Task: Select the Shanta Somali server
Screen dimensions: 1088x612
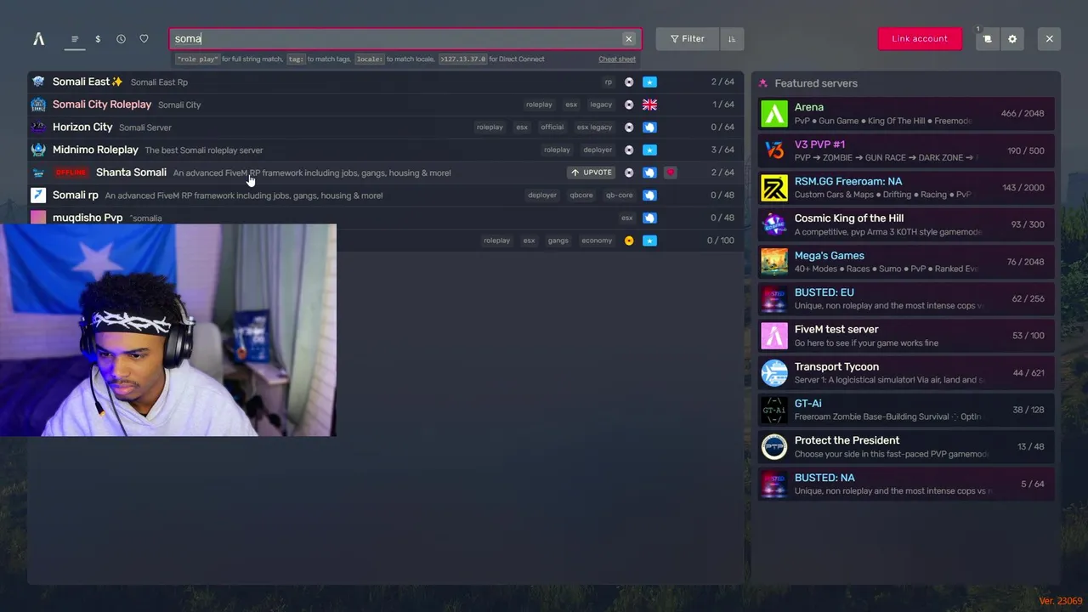Action: tap(385, 173)
